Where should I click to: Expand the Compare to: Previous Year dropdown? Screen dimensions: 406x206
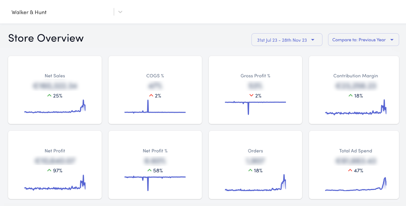tap(363, 40)
